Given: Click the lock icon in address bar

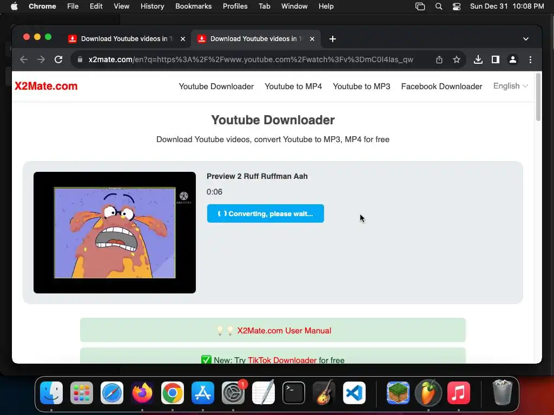Looking at the screenshot, I should (x=80, y=59).
